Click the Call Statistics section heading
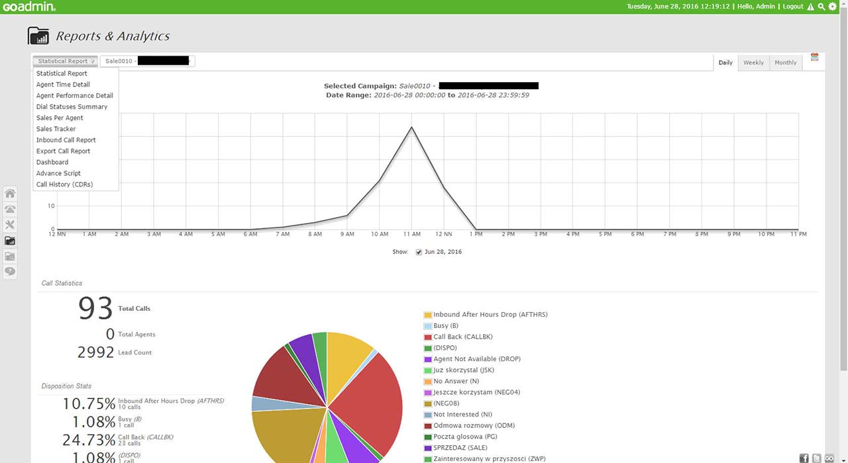The image size is (848, 463). point(62,283)
